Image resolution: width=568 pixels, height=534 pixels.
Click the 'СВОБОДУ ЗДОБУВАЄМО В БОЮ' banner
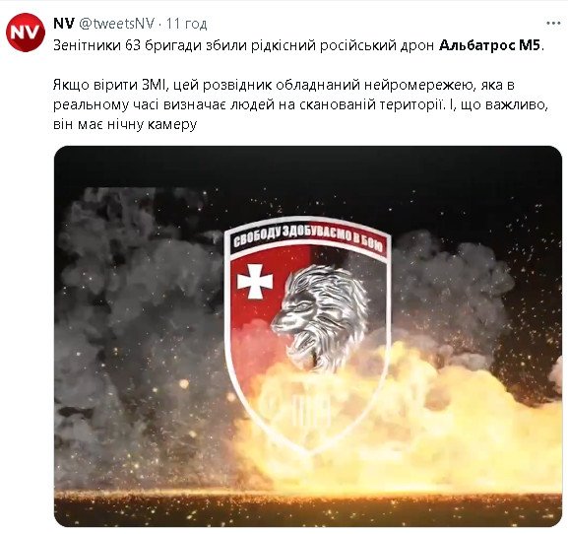[308, 238]
